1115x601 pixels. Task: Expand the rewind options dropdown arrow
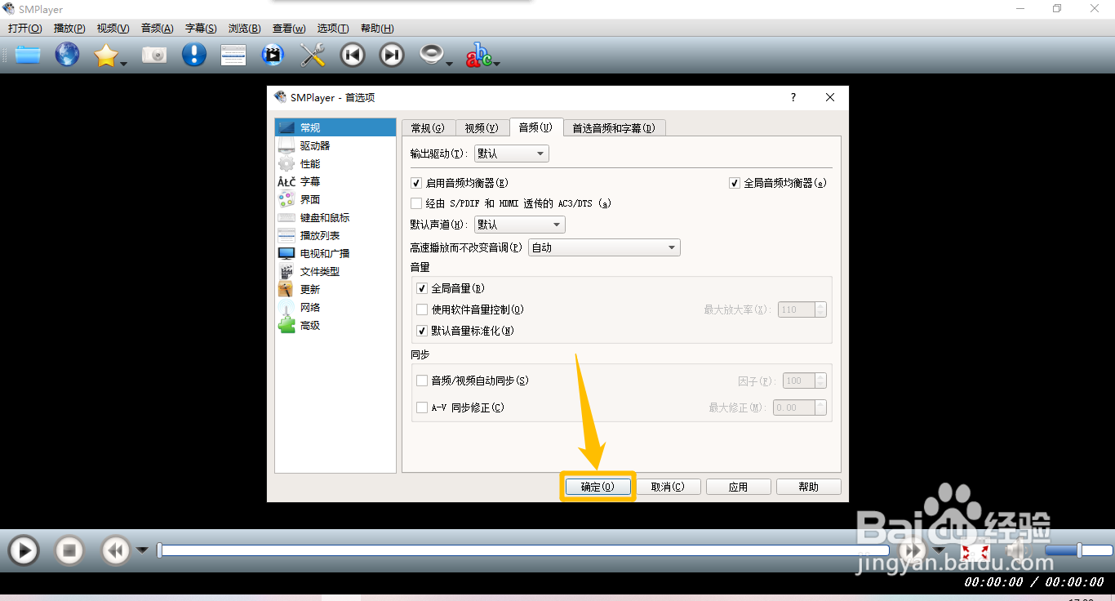tap(142, 550)
